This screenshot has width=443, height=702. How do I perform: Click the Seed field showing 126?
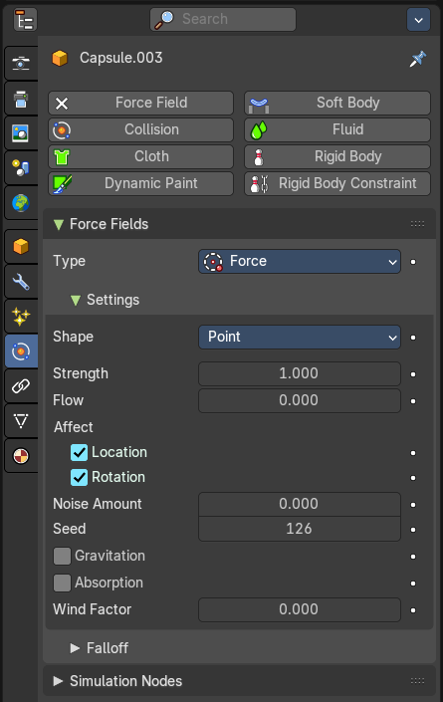tap(300, 529)
